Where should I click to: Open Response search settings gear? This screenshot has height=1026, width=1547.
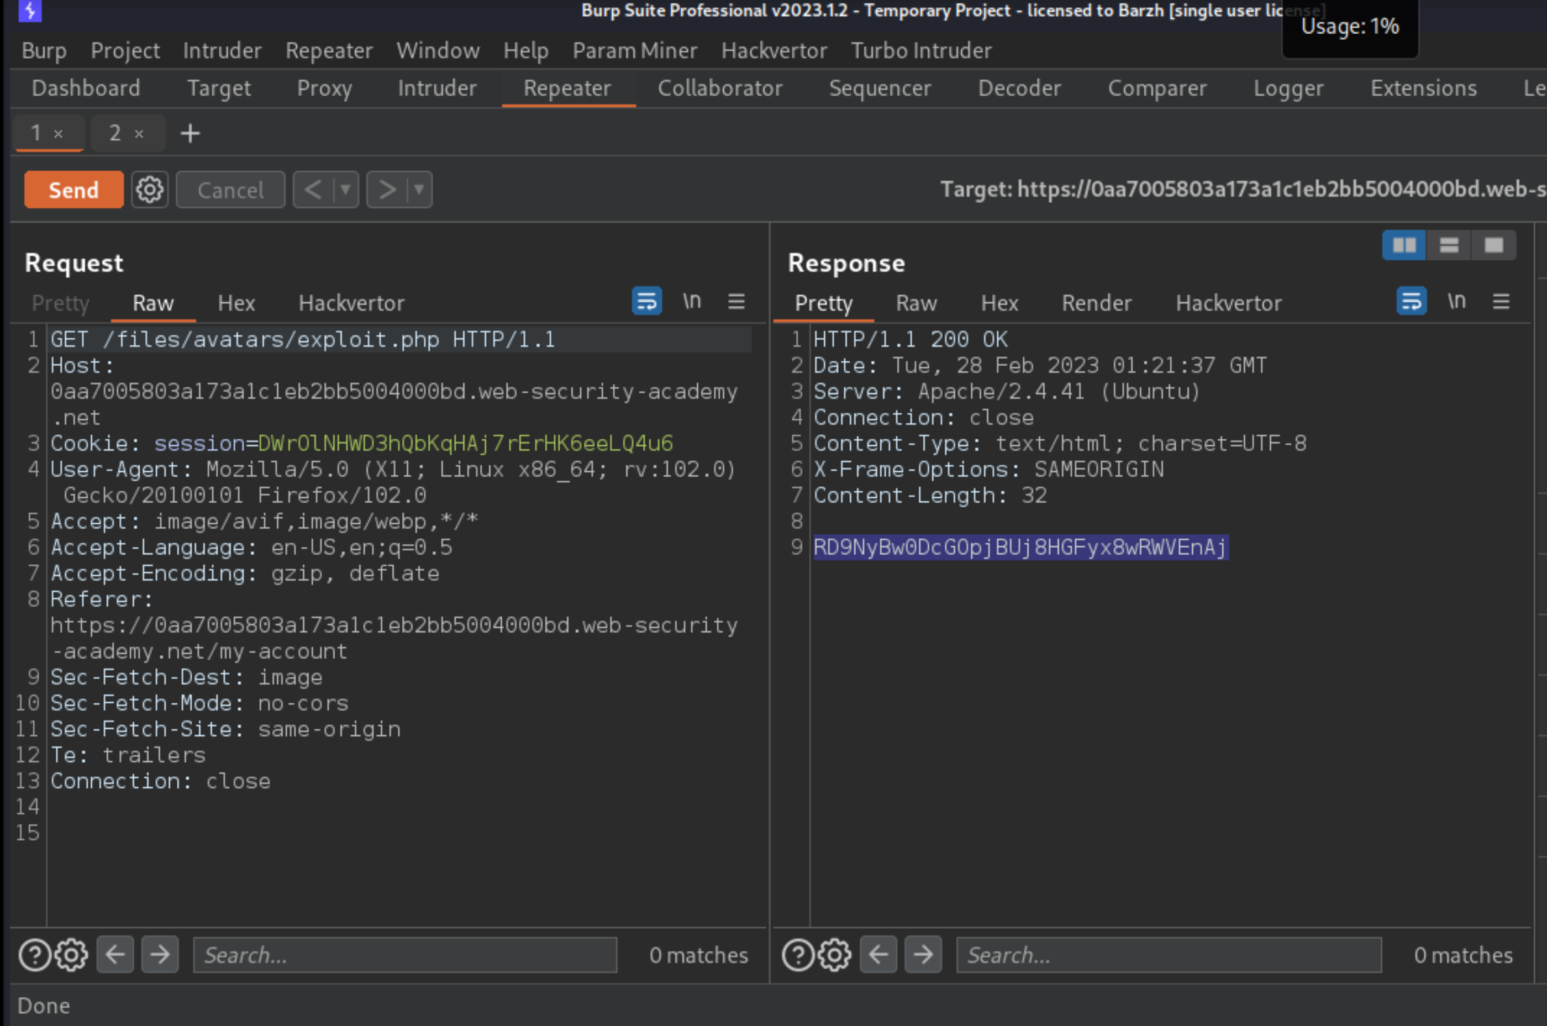tap(834, 955)
